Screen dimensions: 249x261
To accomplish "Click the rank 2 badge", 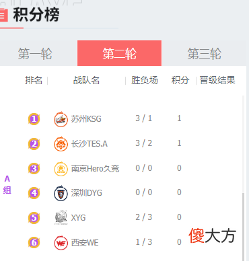I will point(34,144).
